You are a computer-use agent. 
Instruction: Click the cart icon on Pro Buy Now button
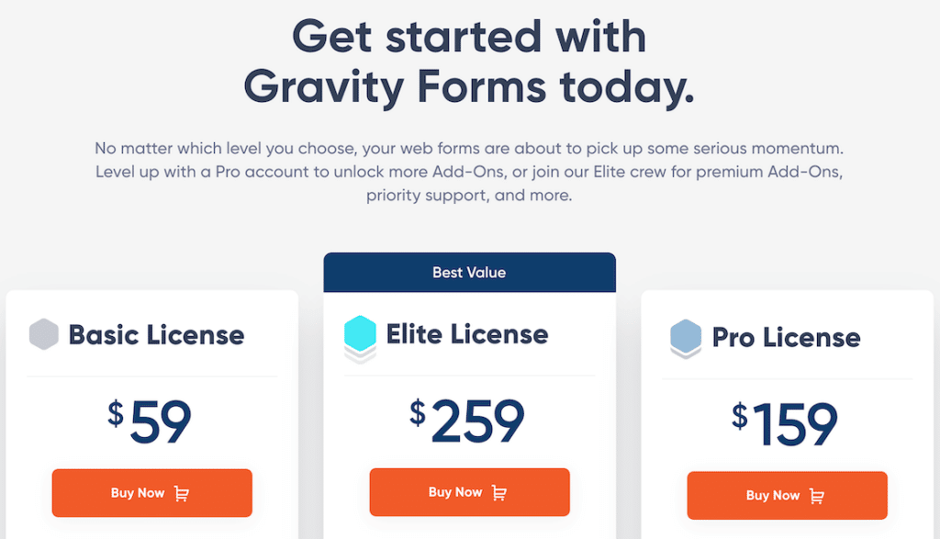point(818,496)
